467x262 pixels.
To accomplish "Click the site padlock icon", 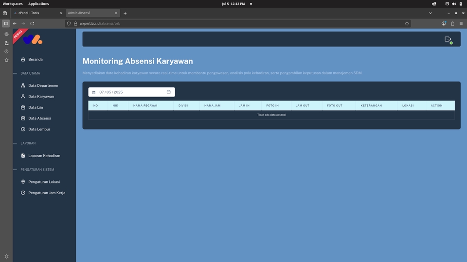I will pyautogui.click(x=76, y=23).
